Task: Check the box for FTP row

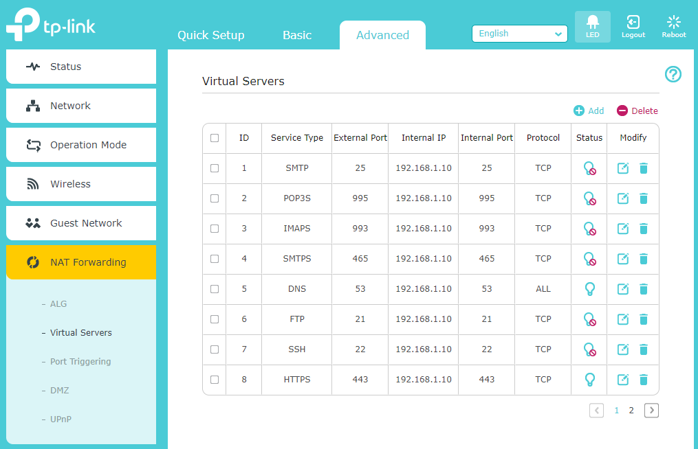Action: [215, 319]
